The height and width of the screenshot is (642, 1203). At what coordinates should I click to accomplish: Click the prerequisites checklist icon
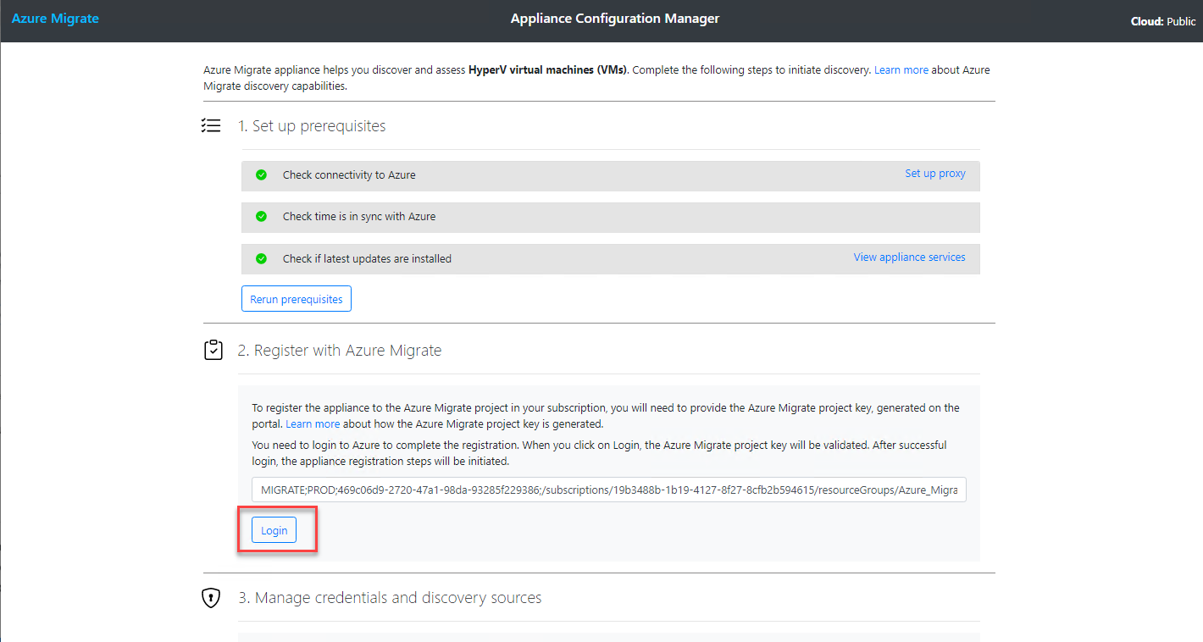(211, 126)
